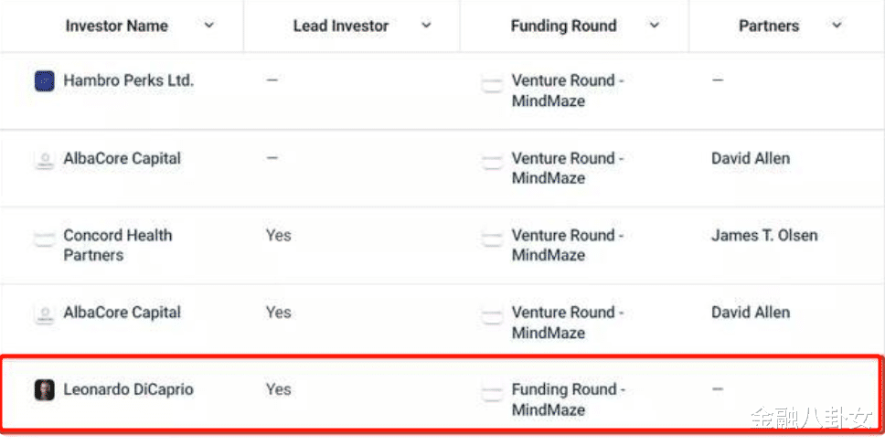Open the Investor Name column dropdown chevron
The height and width of the screenshot is (446, 885).
(x=208, y=26)
